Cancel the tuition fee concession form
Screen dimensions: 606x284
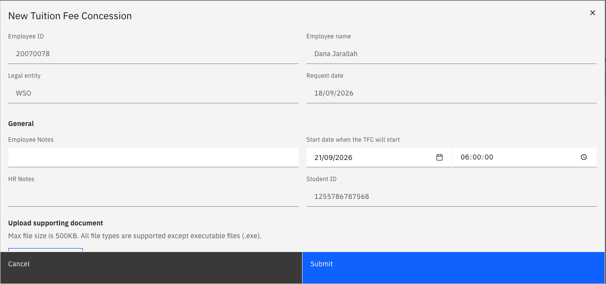pos(151,268)
